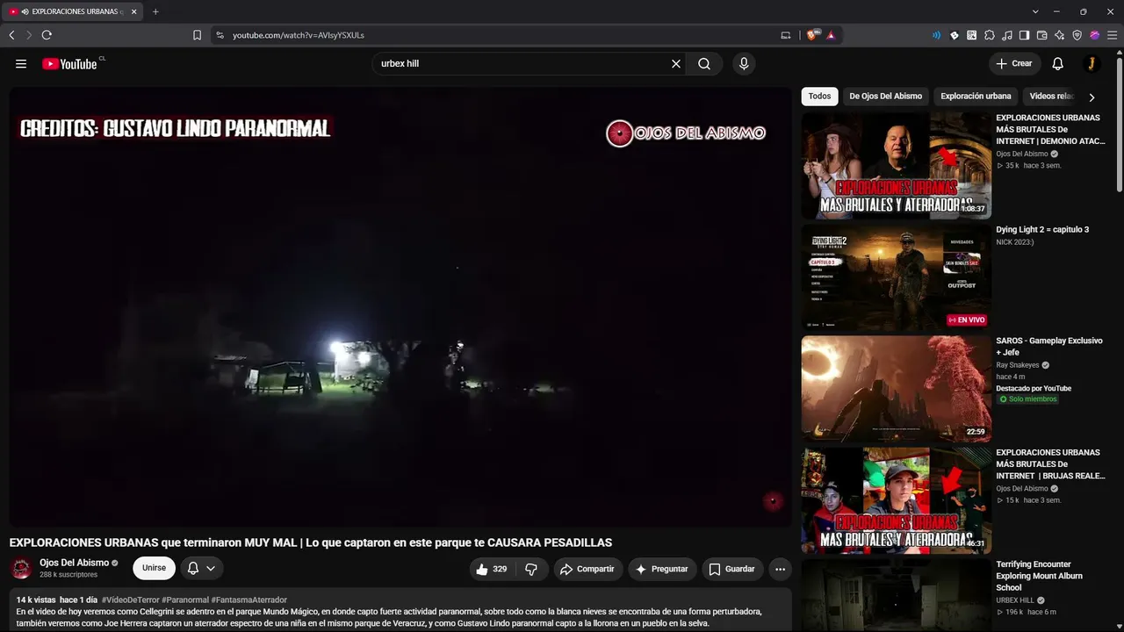Viewport: 1124px width, 632px height.
Task: Open the tab search dropdown chevron
Action: pos(1035,12)
